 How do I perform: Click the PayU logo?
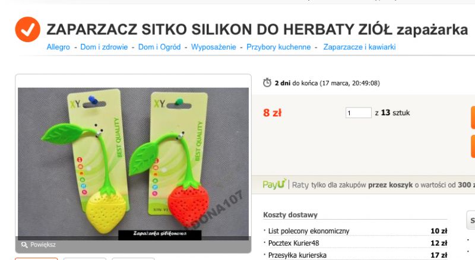tap(274, 184)
